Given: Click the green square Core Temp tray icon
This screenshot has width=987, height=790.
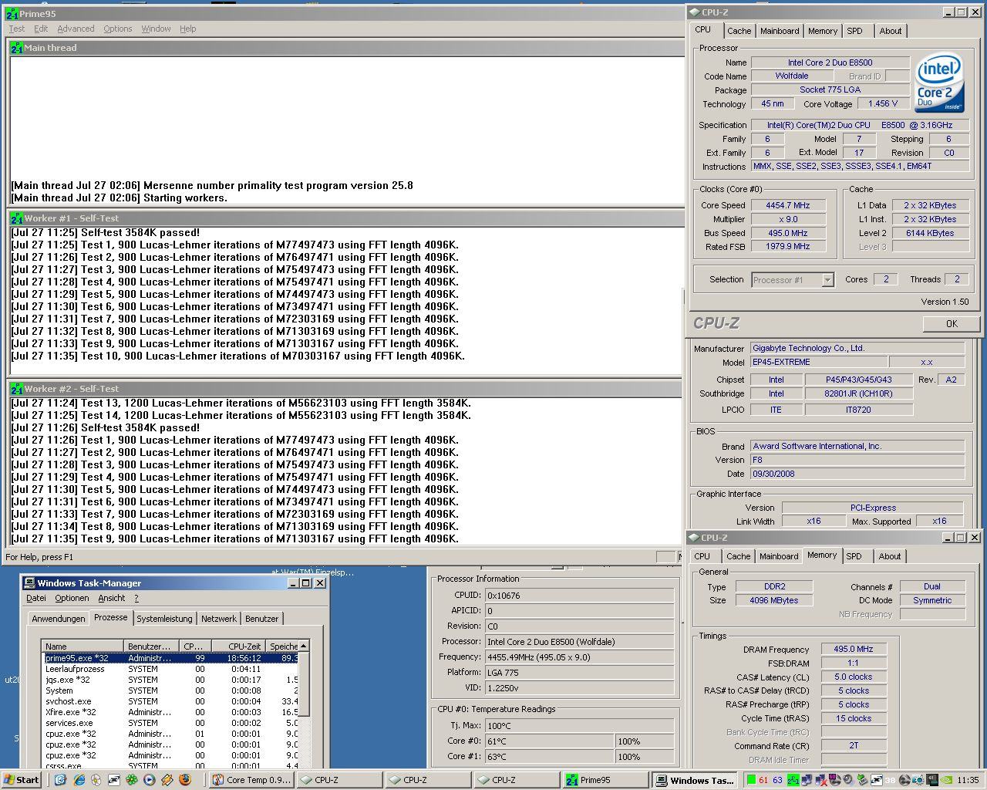Looking at the screenshot, I should [751, 780].
